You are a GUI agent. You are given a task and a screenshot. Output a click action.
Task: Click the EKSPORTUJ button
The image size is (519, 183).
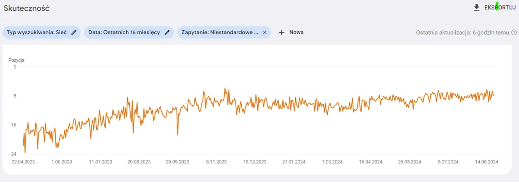495,8
